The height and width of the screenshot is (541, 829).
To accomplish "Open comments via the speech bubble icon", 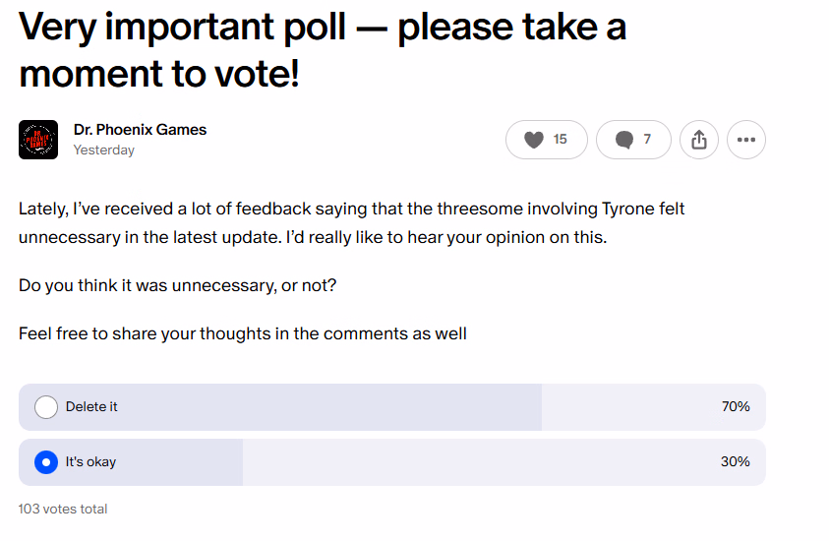I will (x=623, y=140).
